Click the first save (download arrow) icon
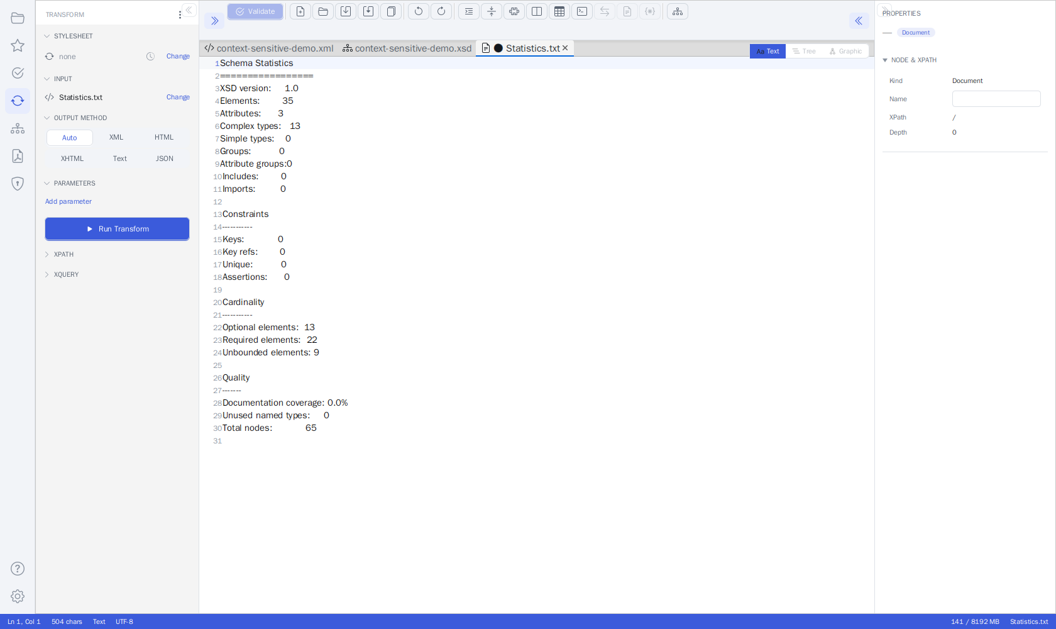Image resolution: width=1056 pixels, height=629 pixels. click(x=346, y=11)
